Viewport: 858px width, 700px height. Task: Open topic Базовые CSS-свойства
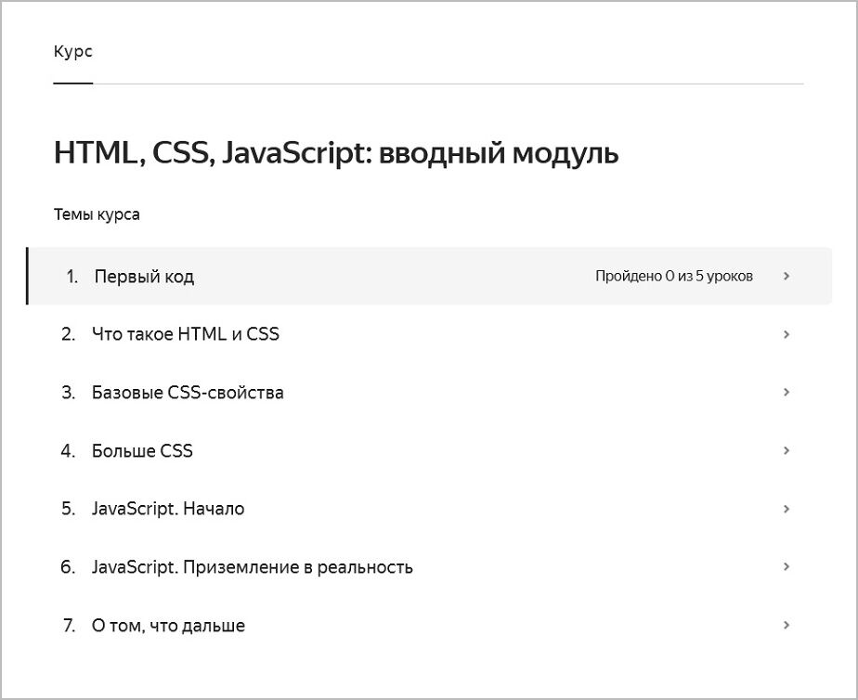pos(188,393)
